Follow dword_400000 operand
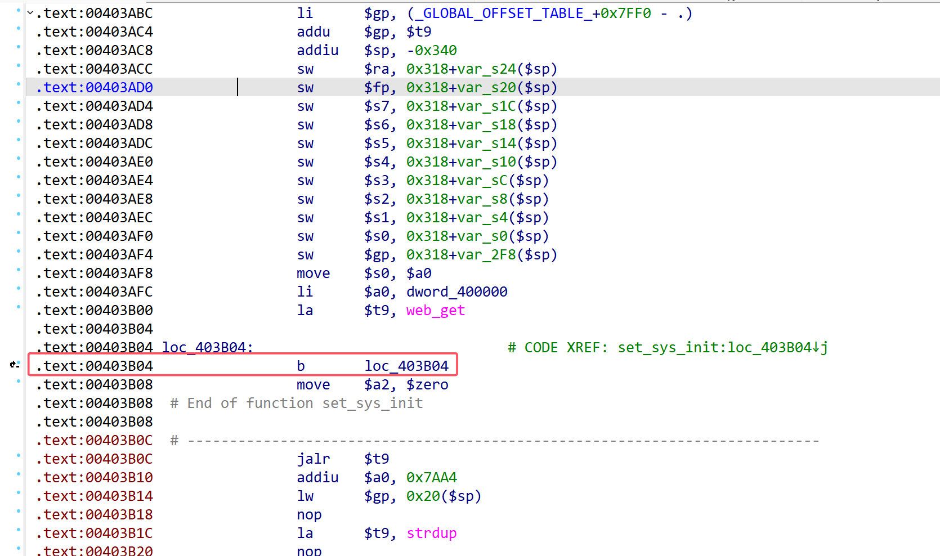This screenshot has height=556, width=940. (457, 292)
